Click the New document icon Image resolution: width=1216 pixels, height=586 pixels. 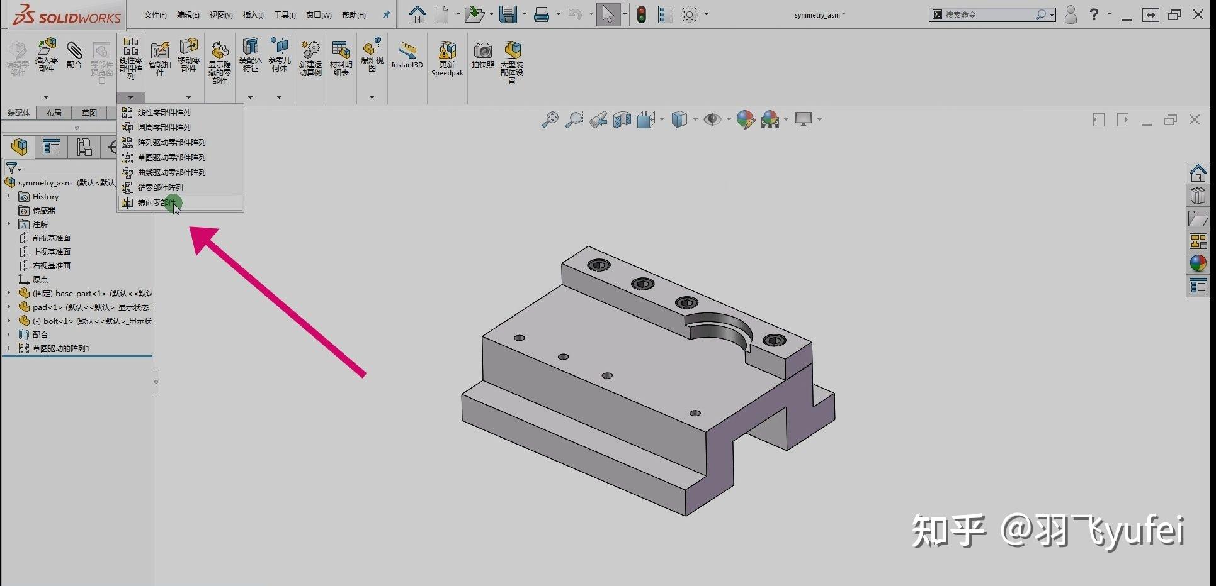point(442,14)
